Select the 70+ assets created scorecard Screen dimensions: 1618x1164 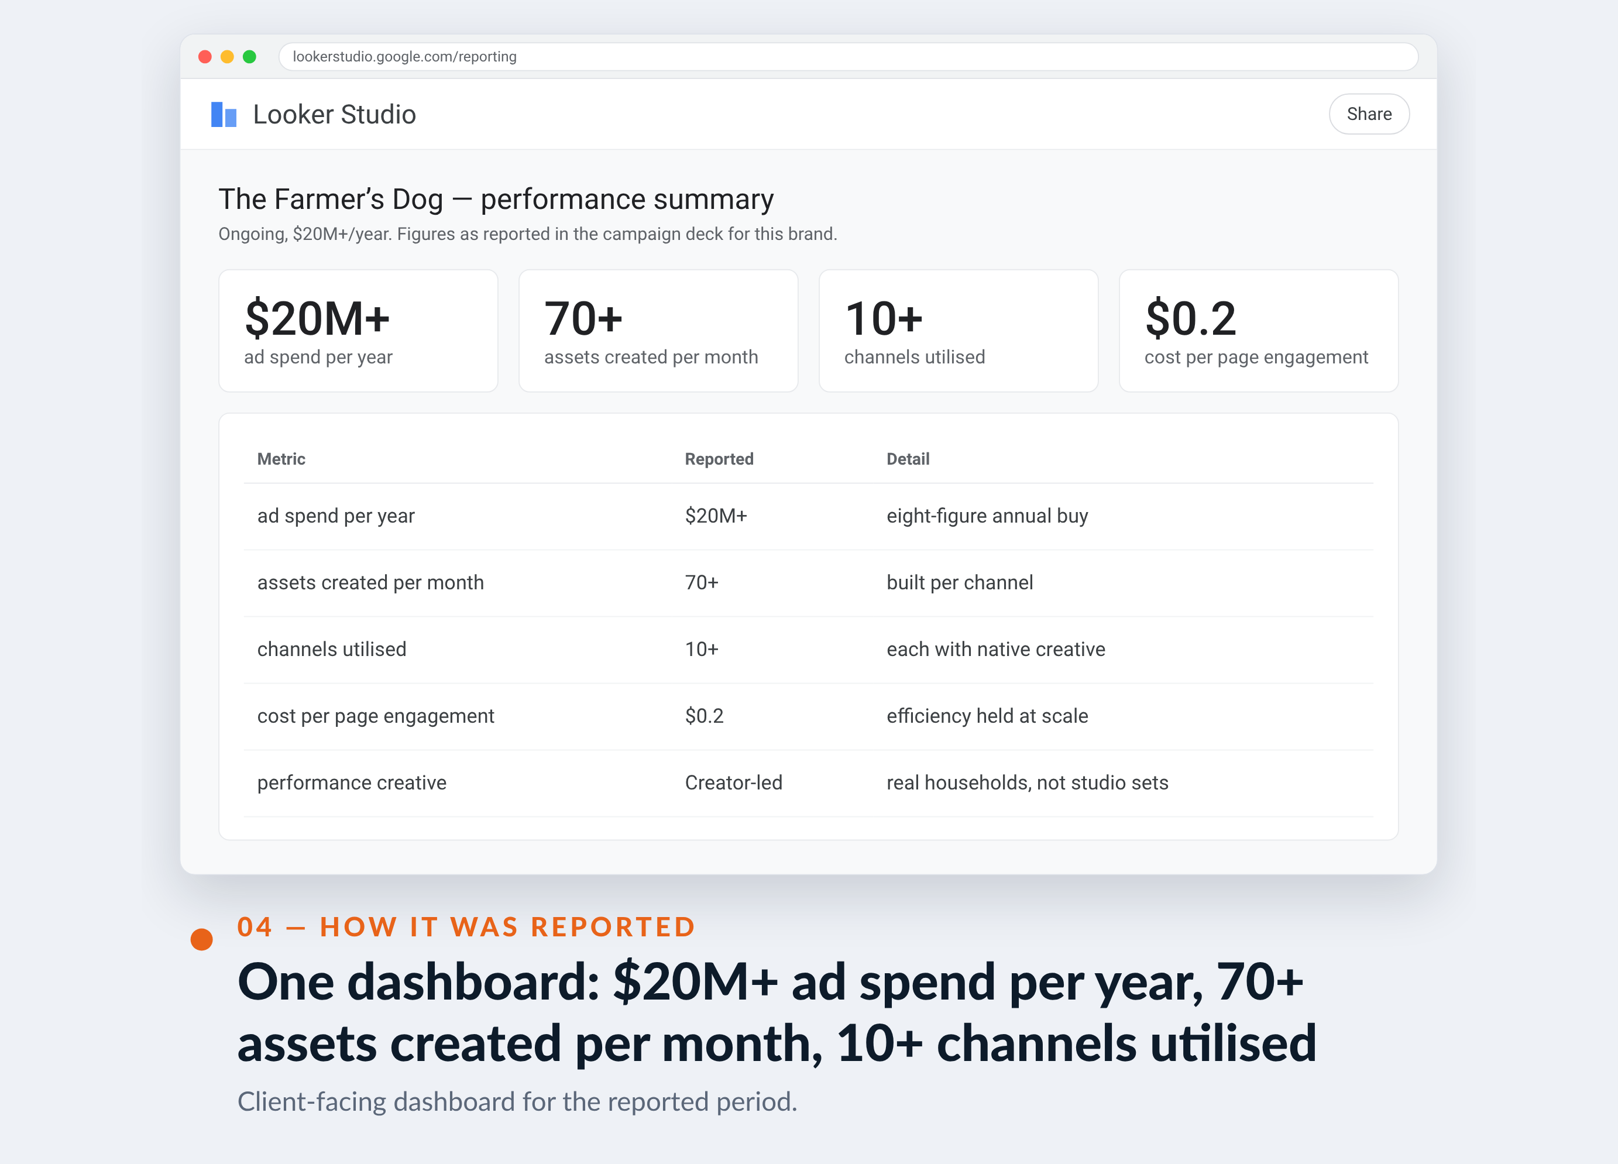[658, 331]
